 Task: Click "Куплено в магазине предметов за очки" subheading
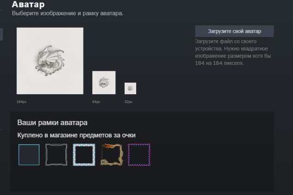tap(77, 135)
